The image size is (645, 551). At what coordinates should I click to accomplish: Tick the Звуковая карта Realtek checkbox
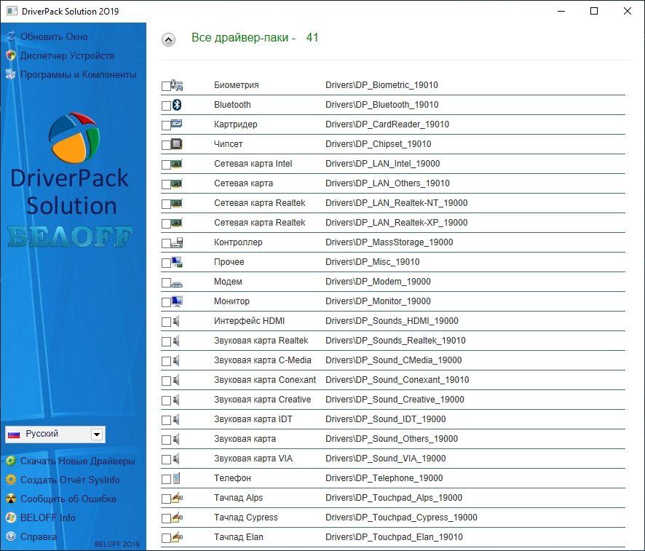(x=166, y=342)
